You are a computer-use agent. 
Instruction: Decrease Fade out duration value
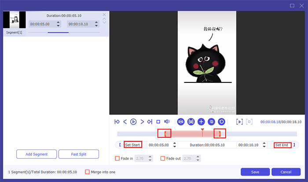pyautogui.click(x=198, y=160)
